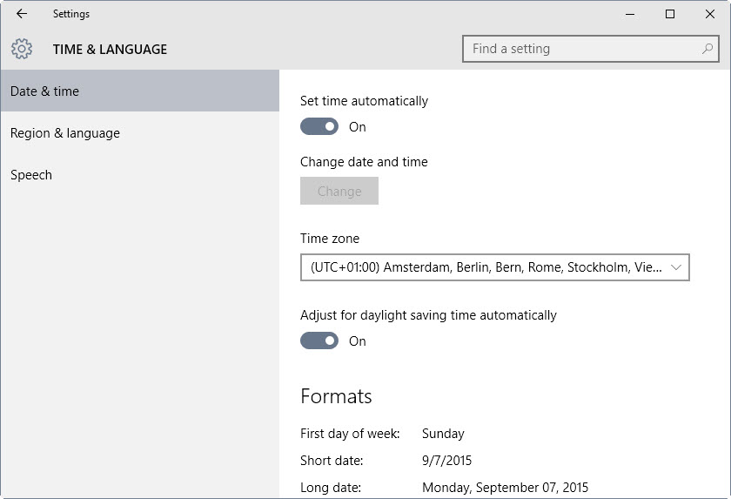Toggle daylight saving time adjustment switch
The height and width of the screenshot is (499, 731).
click(319, 341)
